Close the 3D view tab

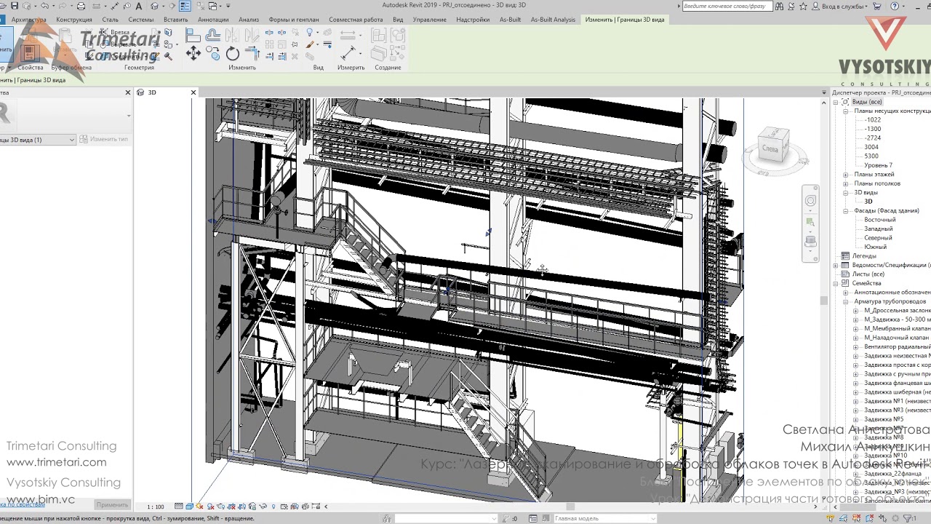pyautogui.click(x=193, y=92)
